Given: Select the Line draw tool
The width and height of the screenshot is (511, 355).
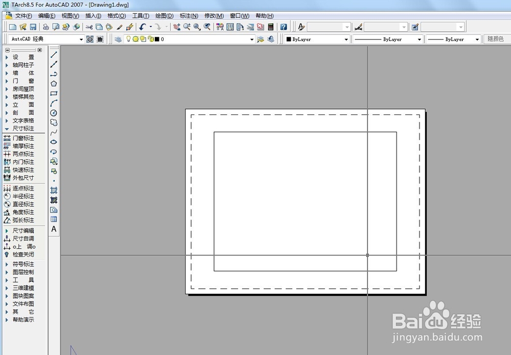Looking at the screenshot, I should [54, 55].
